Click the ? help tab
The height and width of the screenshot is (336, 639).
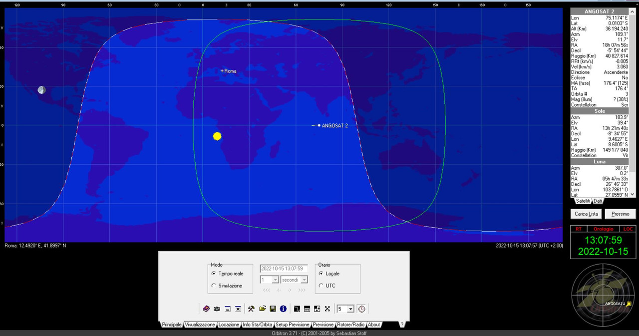[402, 325]
